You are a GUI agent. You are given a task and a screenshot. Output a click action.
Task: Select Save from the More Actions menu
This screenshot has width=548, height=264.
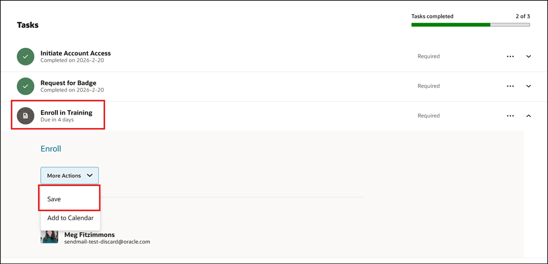[54, 199]
